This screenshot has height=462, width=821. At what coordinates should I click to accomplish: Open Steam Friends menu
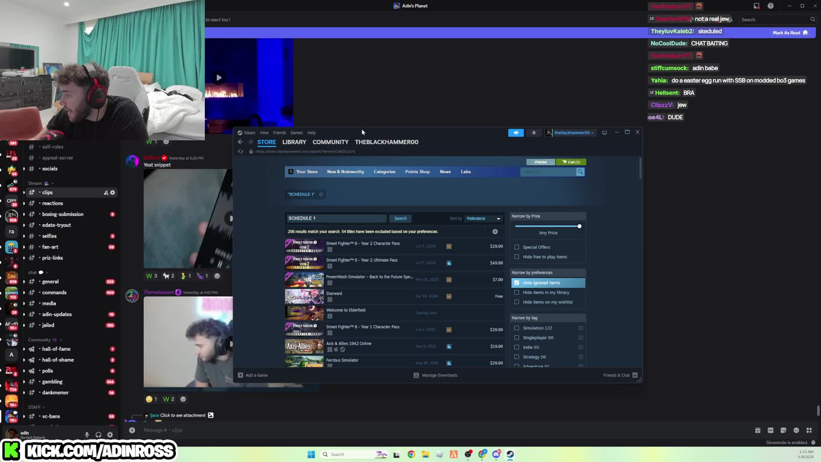pos(279,133)
